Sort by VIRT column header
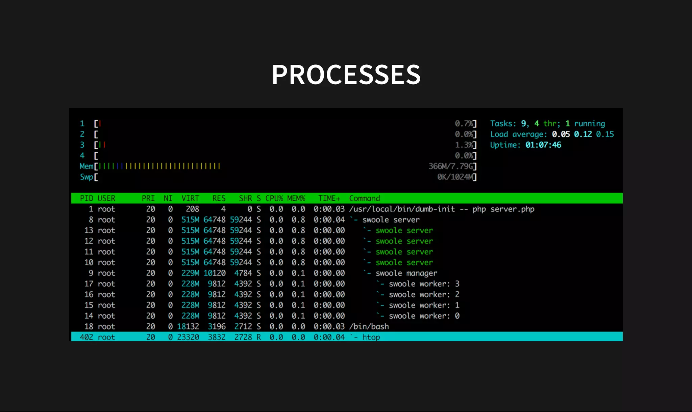This screenshot has width=692, height=412. click(190, 198)
